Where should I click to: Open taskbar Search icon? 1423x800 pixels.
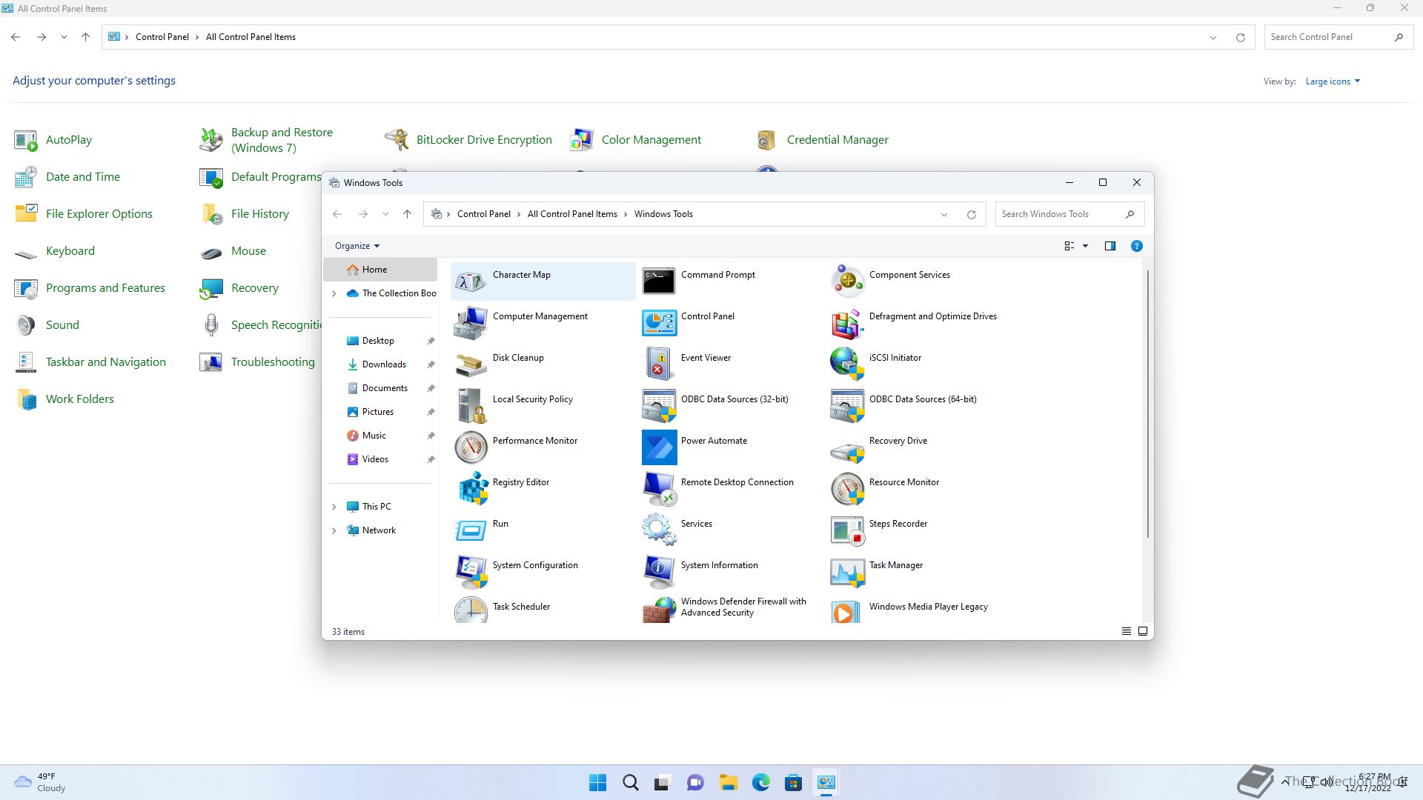pyautogui.click(x=630, y=782)
